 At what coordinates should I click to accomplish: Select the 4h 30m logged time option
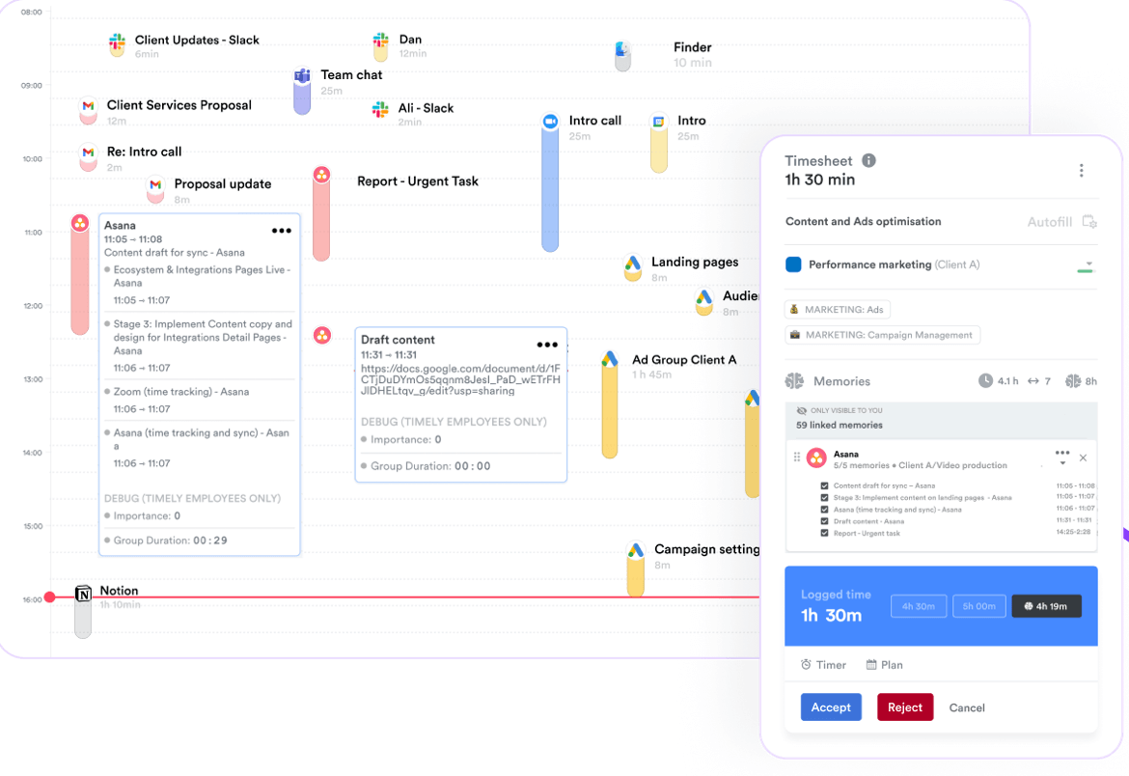(x=918, y=606)
